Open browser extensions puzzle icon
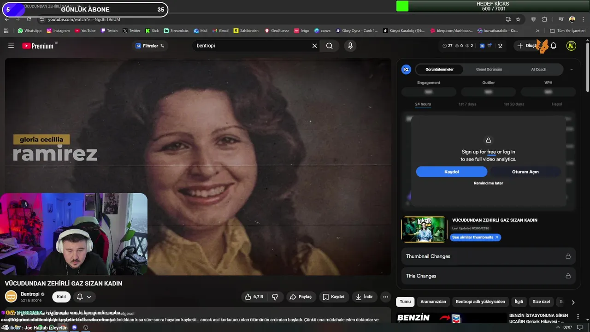 point(545,19)
